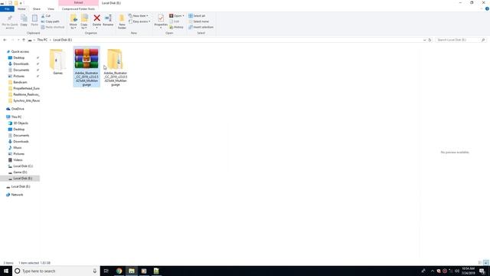The height and width of the screenshot is (276, 490).
Task: Open Bandicam folder in sidebar
Action: click(20, 82)
